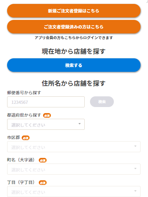This screenshot has width=148, height=197.
Task: Click the 新規ご注文者登録はこちら button
Action: pos(74,11)
